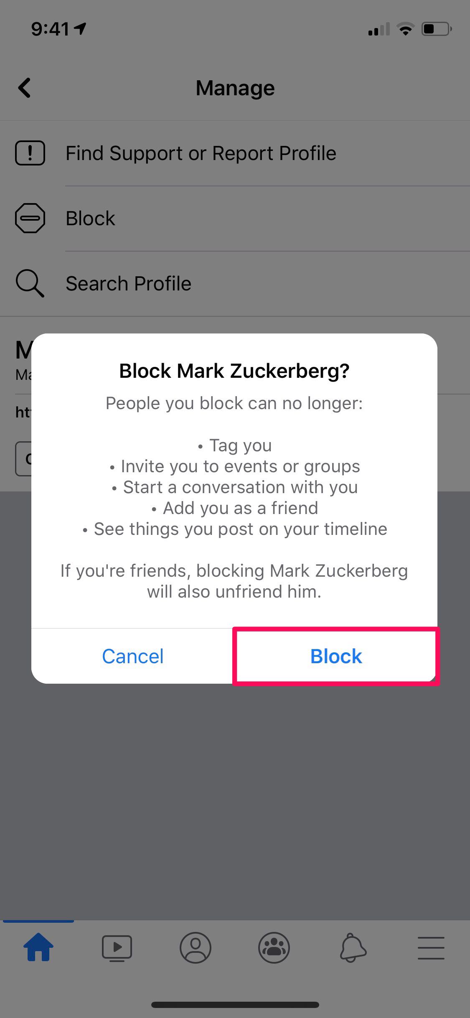Click the Block Mark Zuckerberg? heading
Screen dimensions: 470x1018
234,371
